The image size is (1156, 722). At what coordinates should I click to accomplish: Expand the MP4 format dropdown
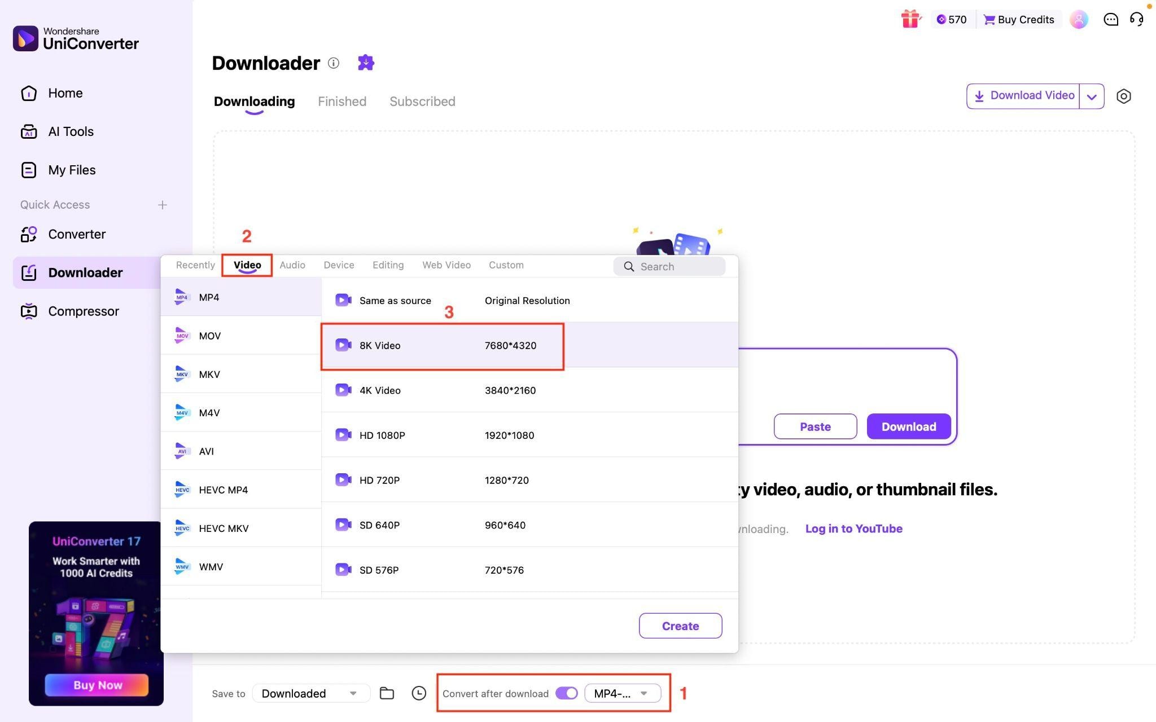623,693
